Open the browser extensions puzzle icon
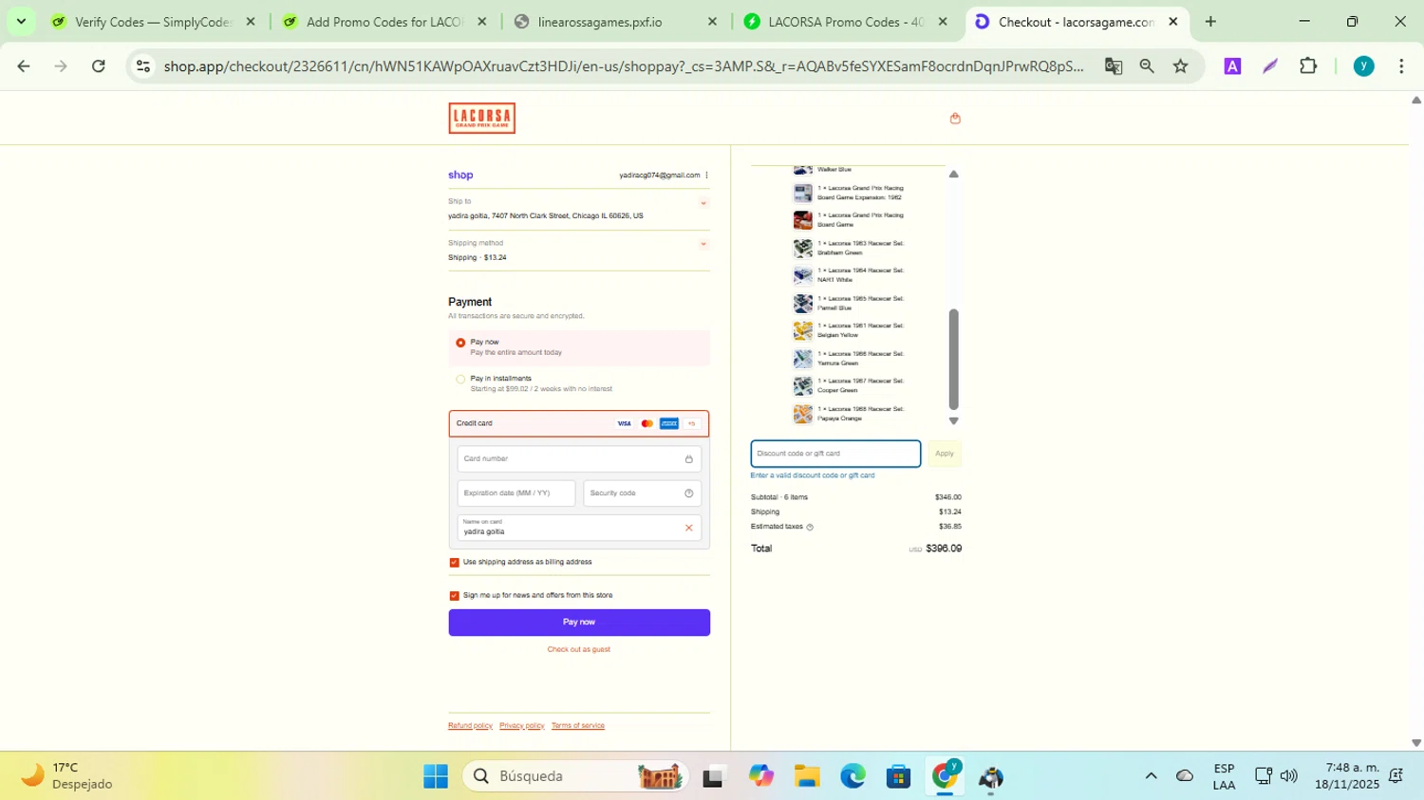This screenshot has width=1424, height=800. 1308,66
